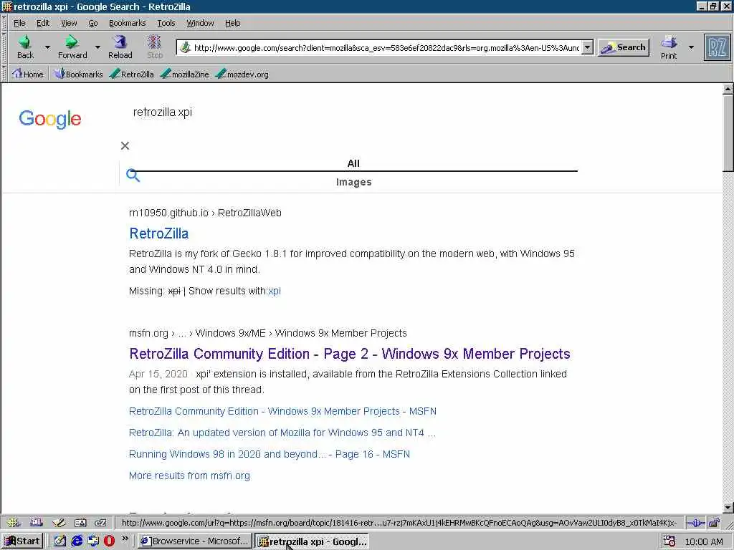The width and height of the screenshot is (734, 550).
Task: Open Composer component icon in status bar
Action: point(59,522)
